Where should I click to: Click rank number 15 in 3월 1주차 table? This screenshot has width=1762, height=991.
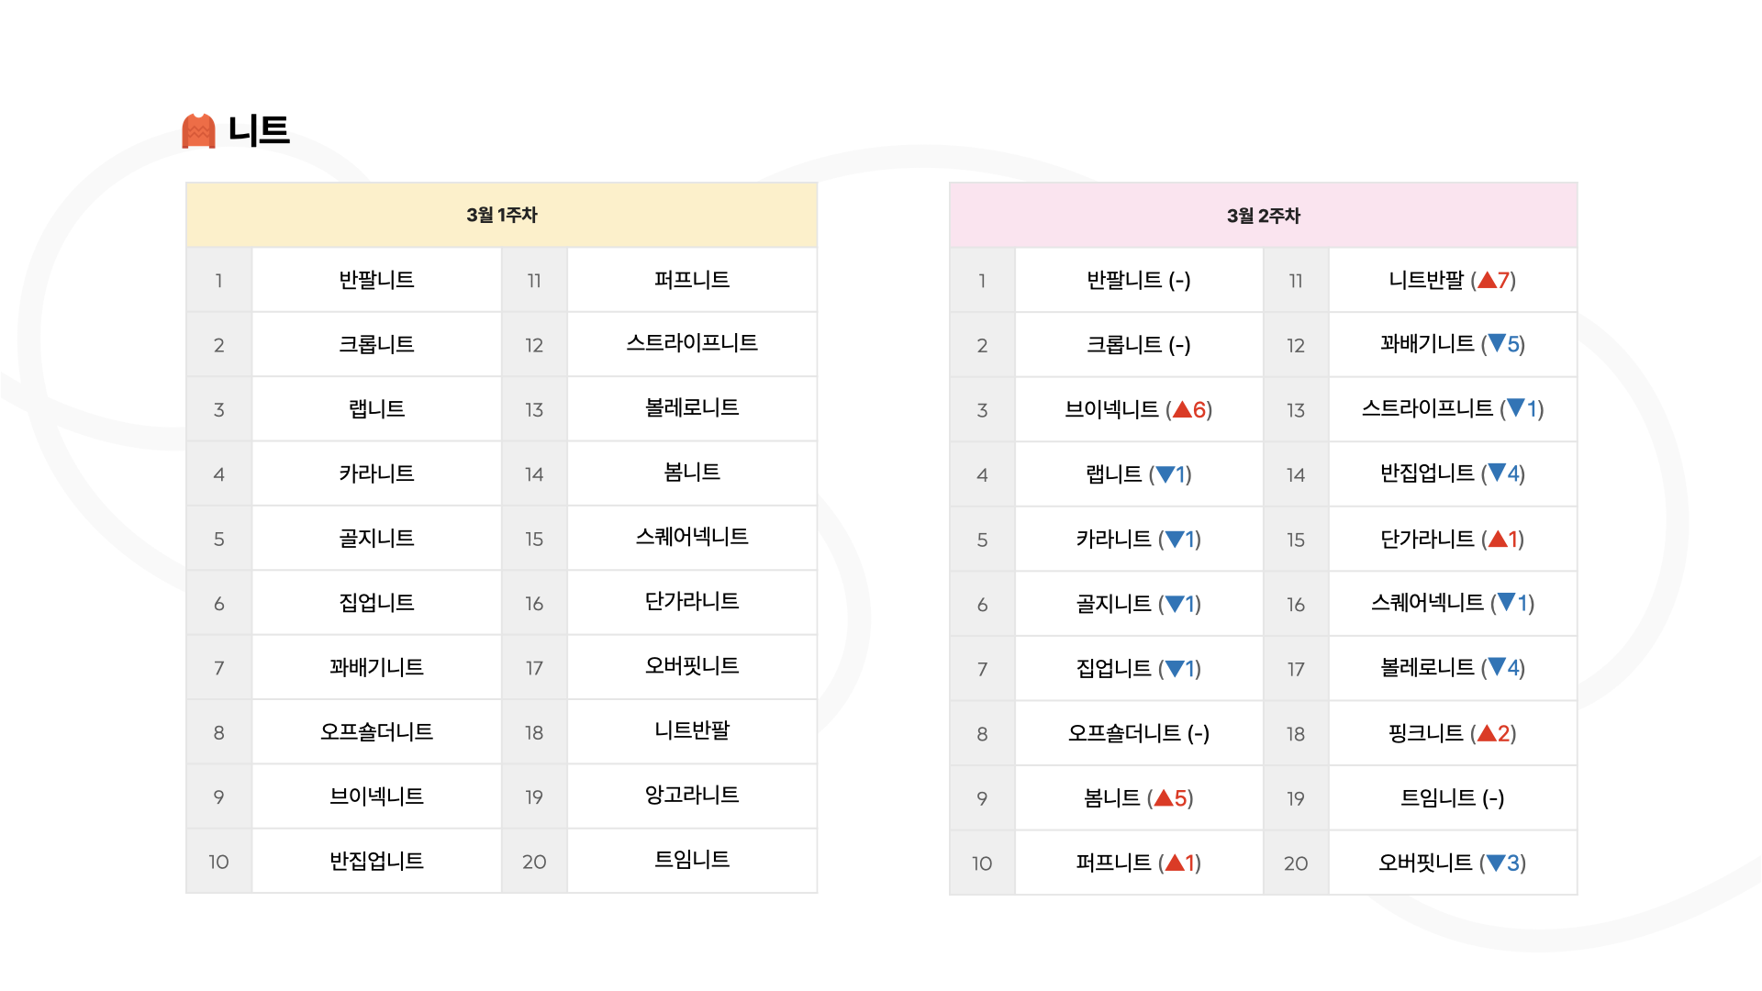coord(534,539)
